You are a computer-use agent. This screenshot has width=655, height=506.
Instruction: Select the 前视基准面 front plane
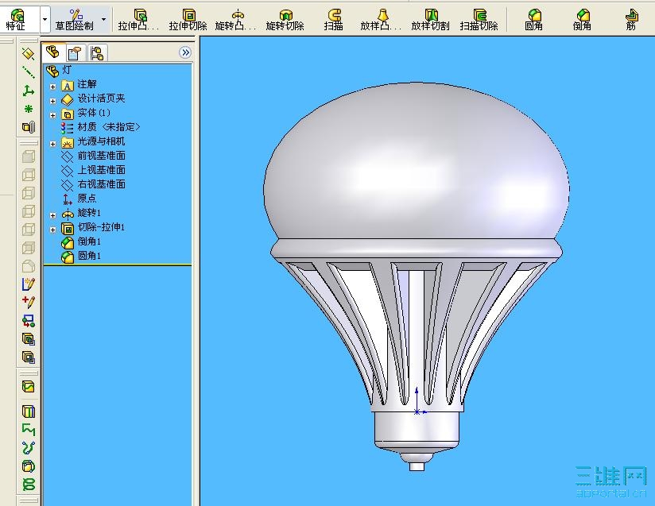point(93,156)
